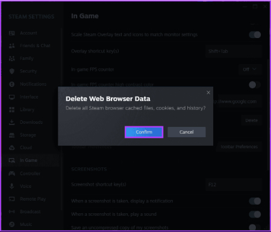Click the Interface monitor icon
The width and height of the screenshot is (271, 232).
[12, 97]
